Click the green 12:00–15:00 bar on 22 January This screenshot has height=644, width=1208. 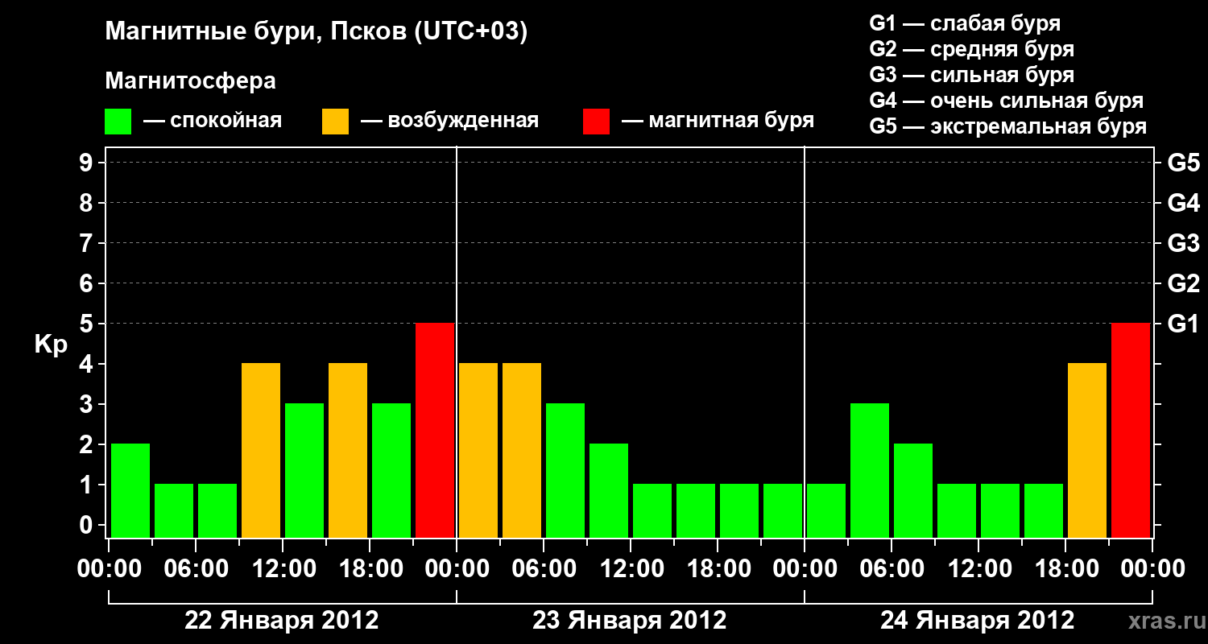pyautogui.click(x=304, y=470)
